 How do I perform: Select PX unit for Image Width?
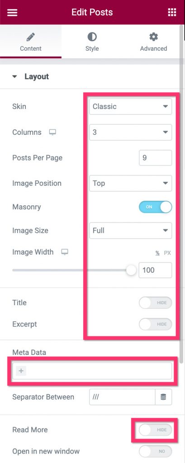[x=167, y=253]
